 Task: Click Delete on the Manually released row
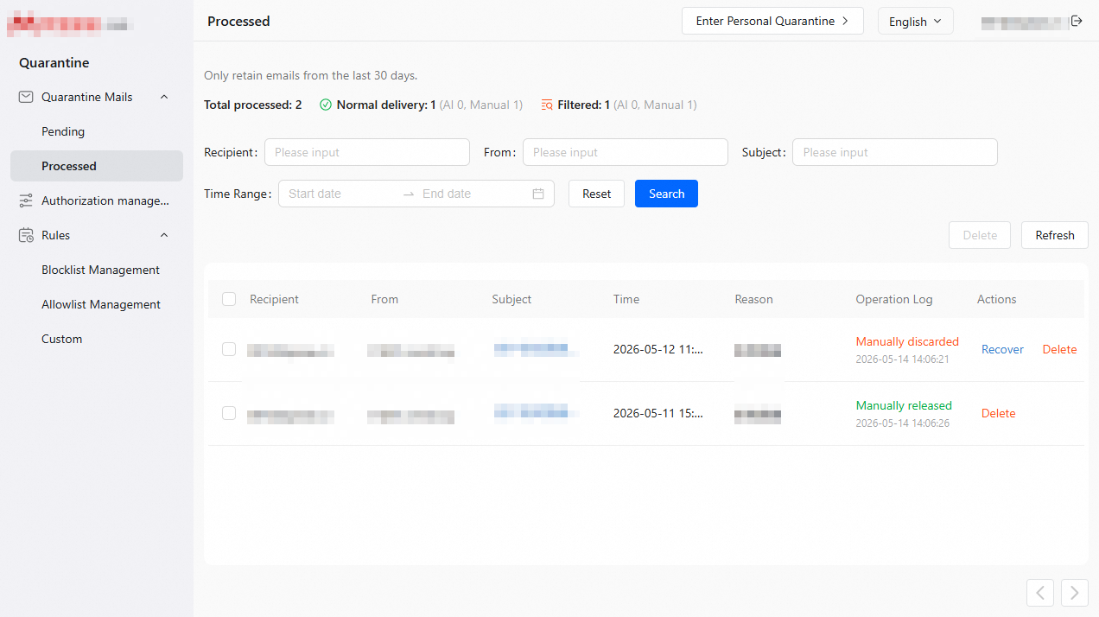[998, 413]
